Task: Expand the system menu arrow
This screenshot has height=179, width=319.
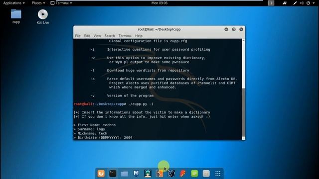Action: click(314, 3)
